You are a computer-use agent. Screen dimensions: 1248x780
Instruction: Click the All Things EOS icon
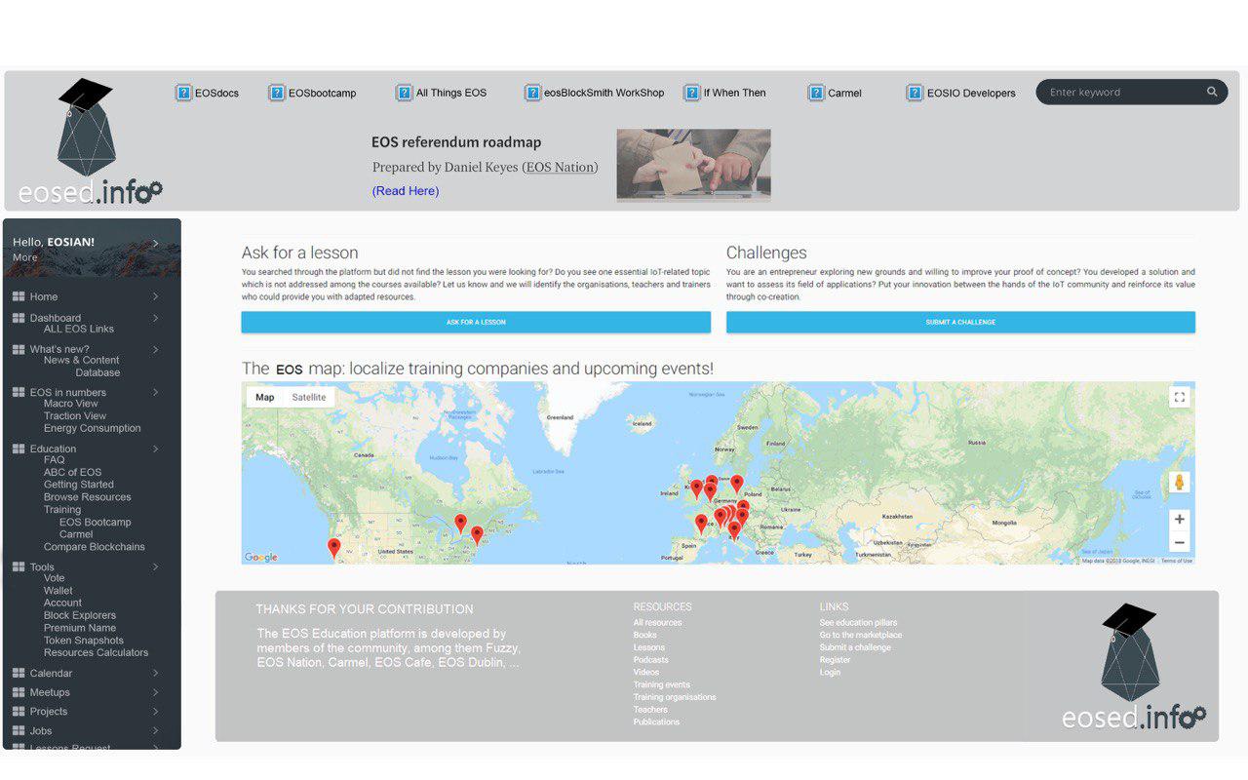pos(404,93)
